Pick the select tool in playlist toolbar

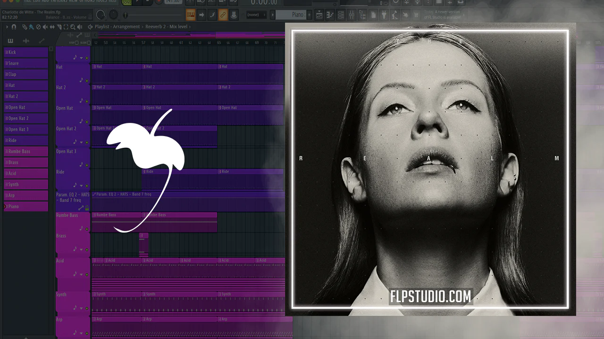(x=66, y=27)
